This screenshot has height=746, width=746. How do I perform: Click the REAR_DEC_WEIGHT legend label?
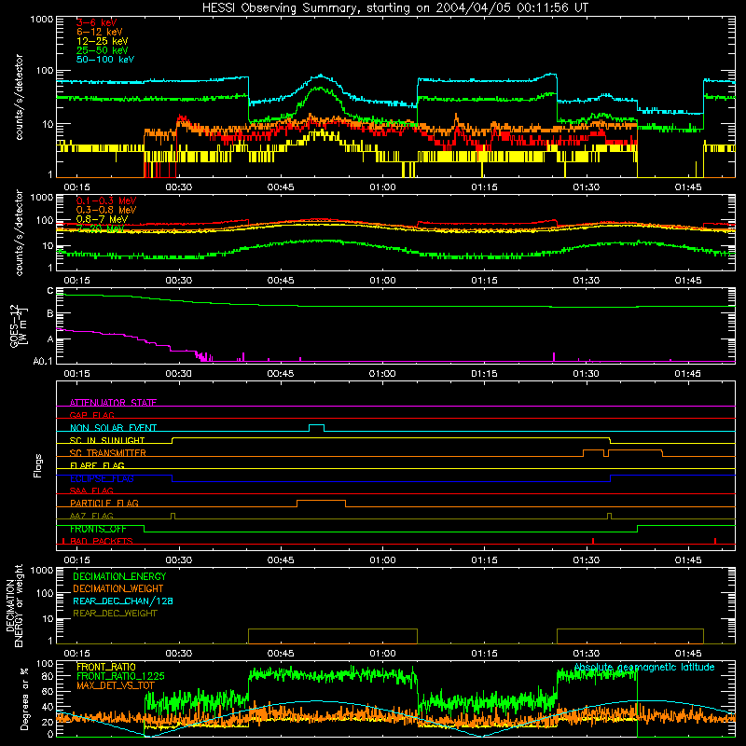[x=115, y=614]
